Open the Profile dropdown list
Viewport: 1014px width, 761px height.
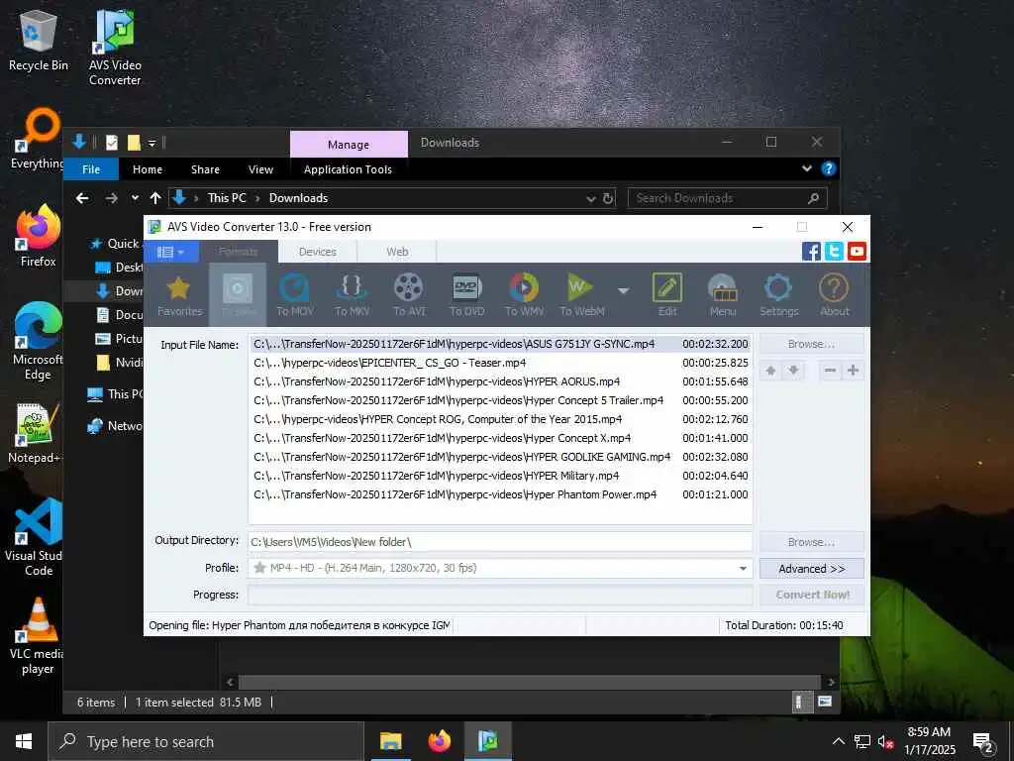743,568
